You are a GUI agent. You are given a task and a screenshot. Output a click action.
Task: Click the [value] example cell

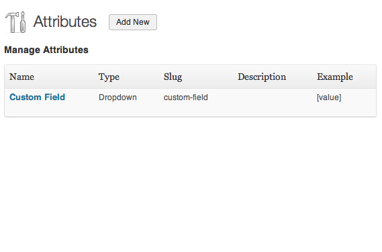[x=329, y=97]
